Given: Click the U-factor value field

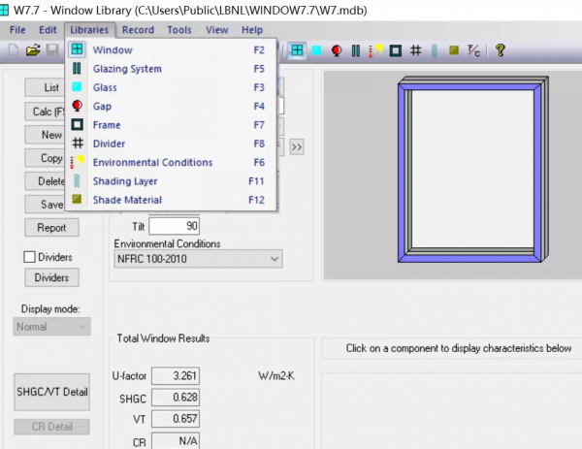Looking at the screenshot, I should (x=176, y=376).
